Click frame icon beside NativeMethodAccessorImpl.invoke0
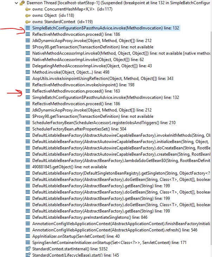This screenshot has height=257, width=212. point(28,53)
